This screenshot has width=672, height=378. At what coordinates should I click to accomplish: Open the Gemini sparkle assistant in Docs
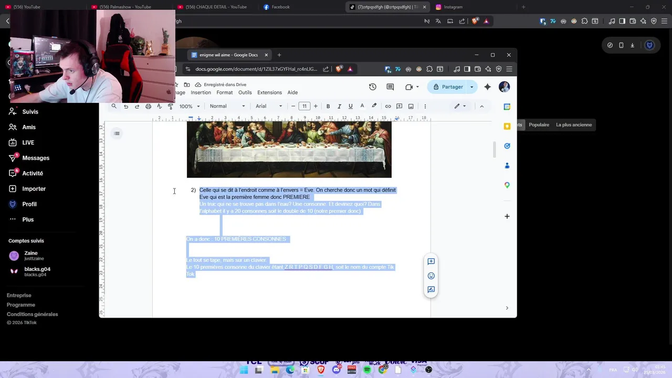(x=488, y=87)
